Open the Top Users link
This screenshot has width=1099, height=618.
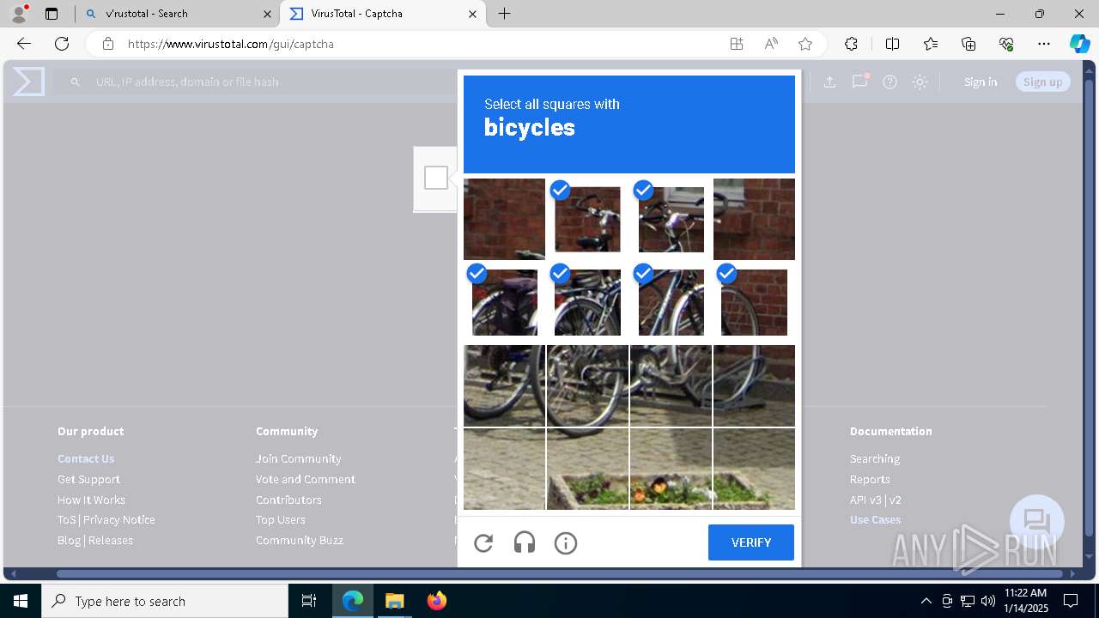click(281, 519)
